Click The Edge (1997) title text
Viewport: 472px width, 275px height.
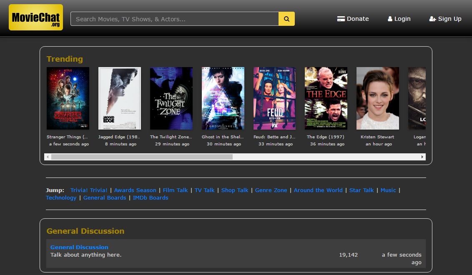click(325, 137)
